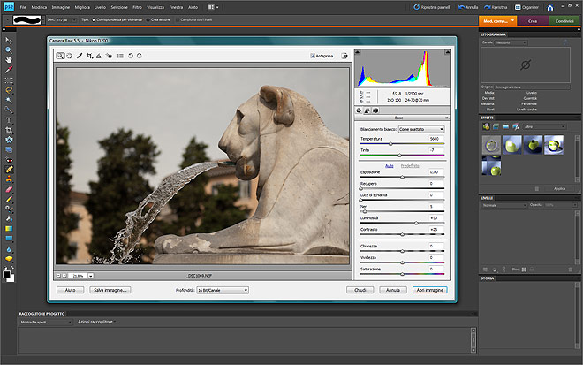Viewport: 583px width, 365px height.
Task: Rotate image counterclockwise in Camera Raw
Action: click(131, 56)
